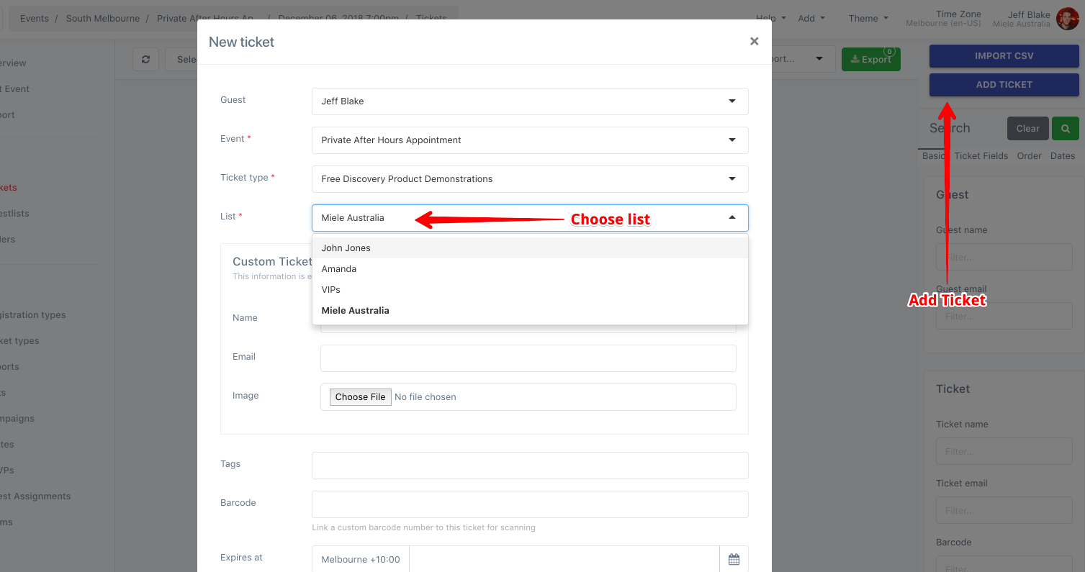Open Guestlists in sidebar
The width and height of the screenshot is (1085, 572).
click(x=15, y=213)
